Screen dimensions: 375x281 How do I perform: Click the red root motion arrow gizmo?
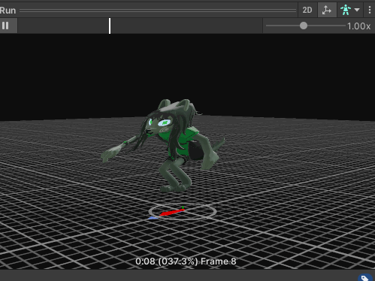click(172, 213)
